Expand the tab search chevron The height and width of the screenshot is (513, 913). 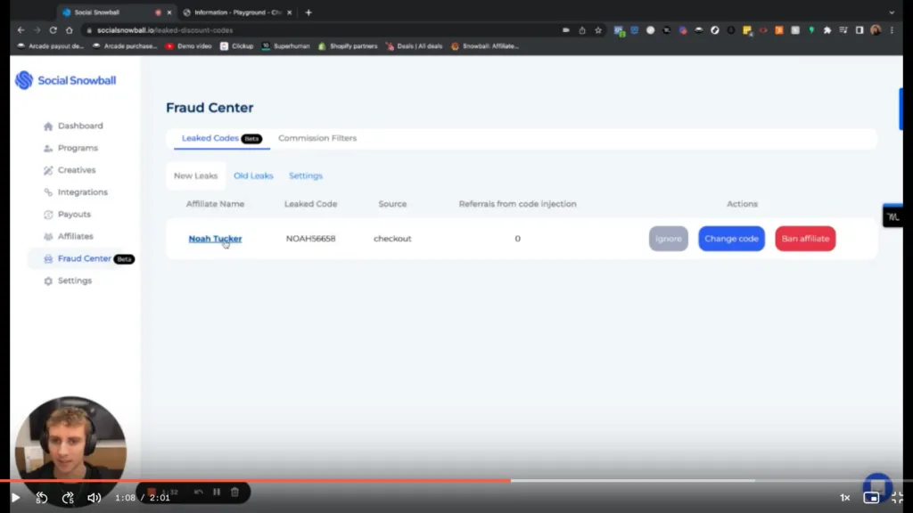[892, 12]
